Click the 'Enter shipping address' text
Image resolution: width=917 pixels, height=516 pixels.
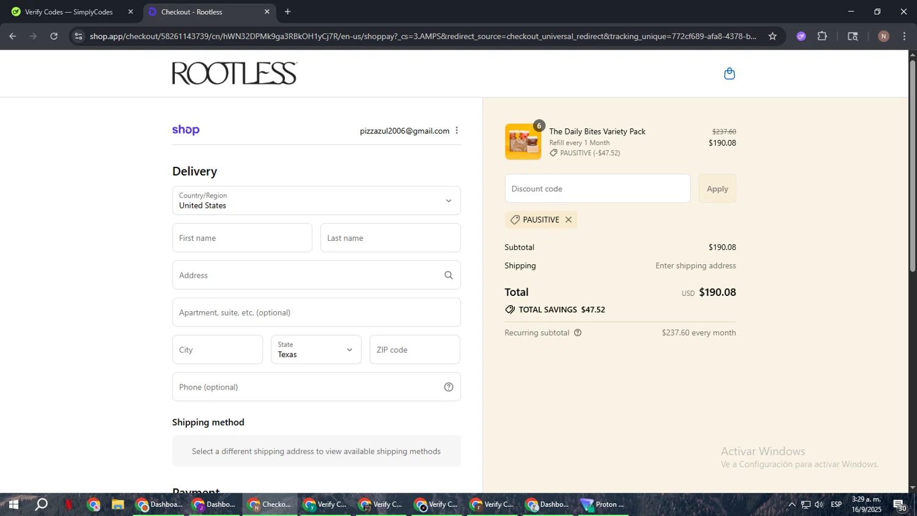tap(696, 265)
